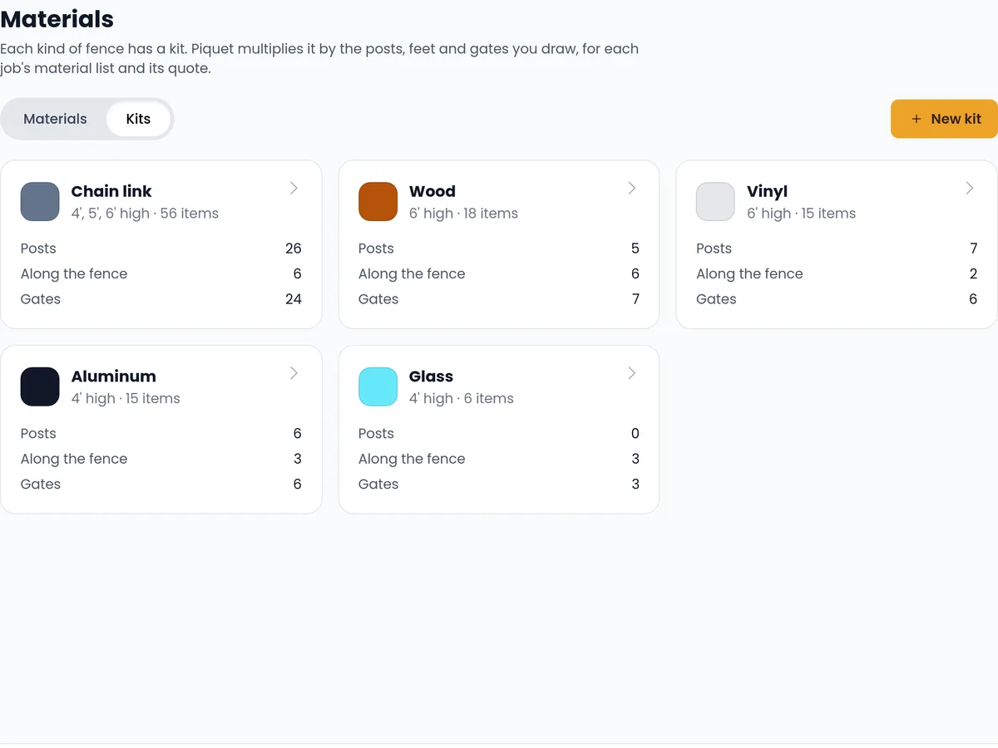Open the Aluminum kit chevron
Image resolution: width=998 pixels, height=748 pixels.
(294, 373)
